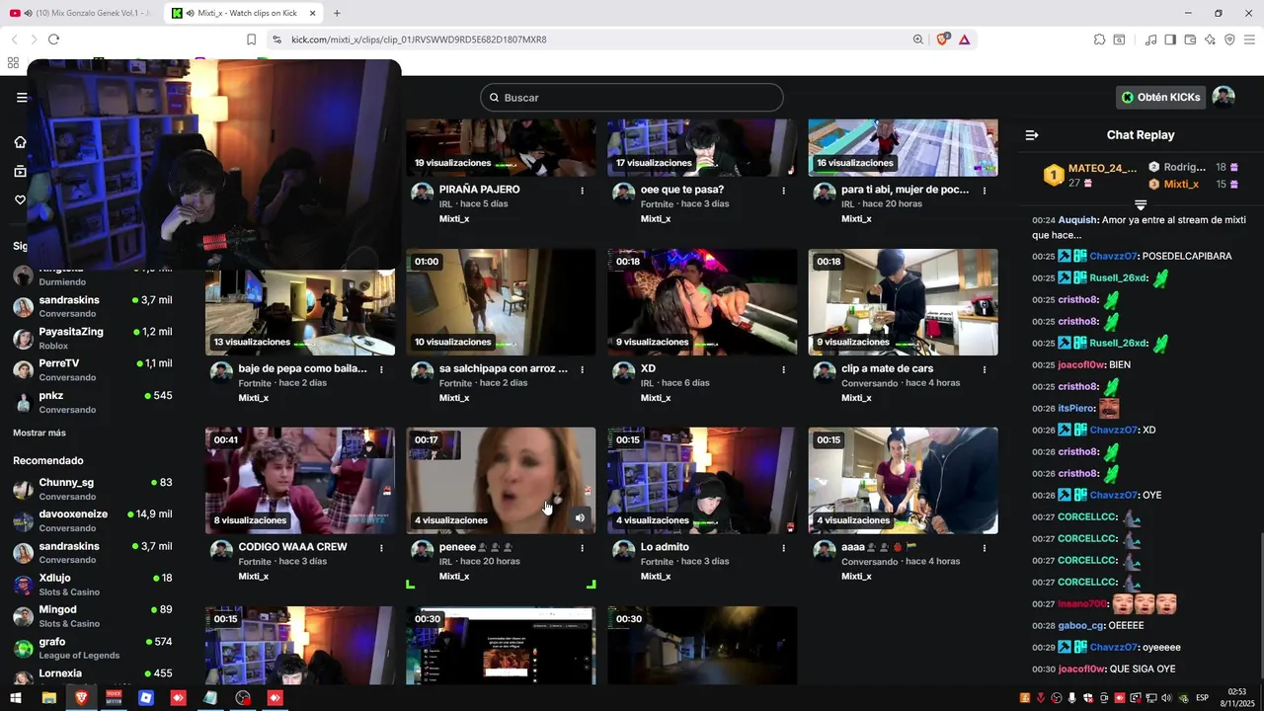Click ESP language indicator in taskbar
Image resolution: width=1264 pixels, height=711 pixels.
[1202, 698]
